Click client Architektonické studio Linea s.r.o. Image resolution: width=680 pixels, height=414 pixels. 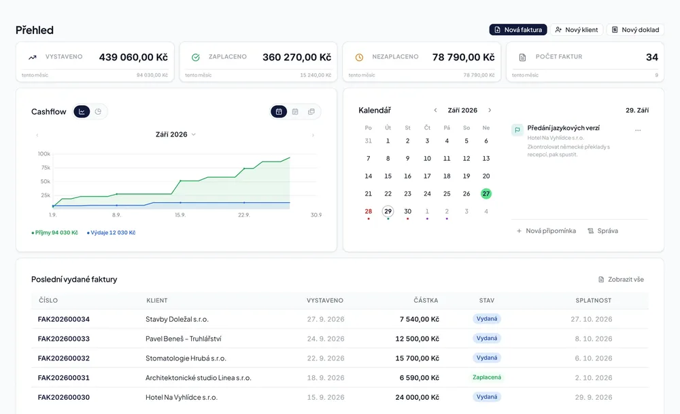click(x=198, y=377)
